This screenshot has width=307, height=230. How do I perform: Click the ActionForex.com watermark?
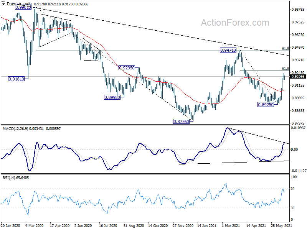(x=235, y=23)
